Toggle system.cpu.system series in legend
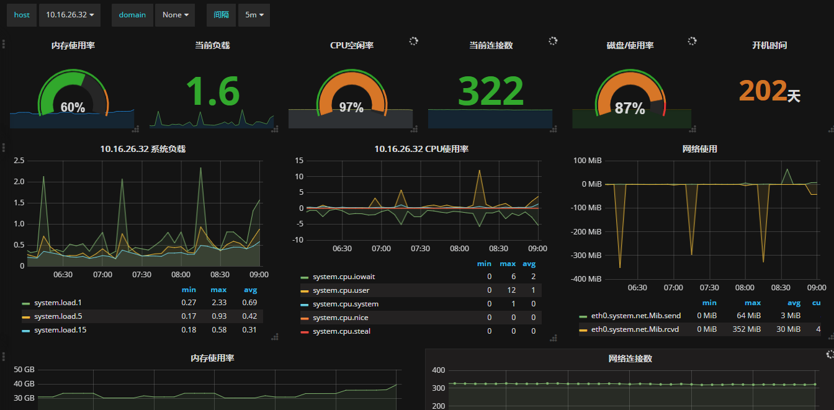The width and height of the screenshot is (834, 410). tap(346, 304)
